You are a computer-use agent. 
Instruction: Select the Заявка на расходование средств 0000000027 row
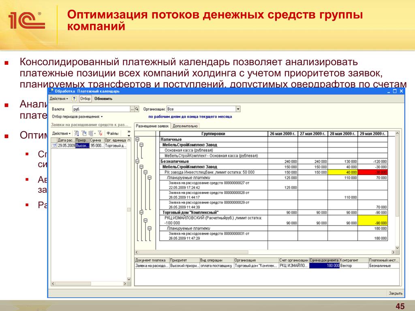tap(214, 185)
